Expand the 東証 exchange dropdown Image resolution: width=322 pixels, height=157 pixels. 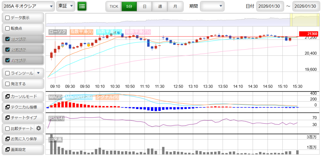66,6
